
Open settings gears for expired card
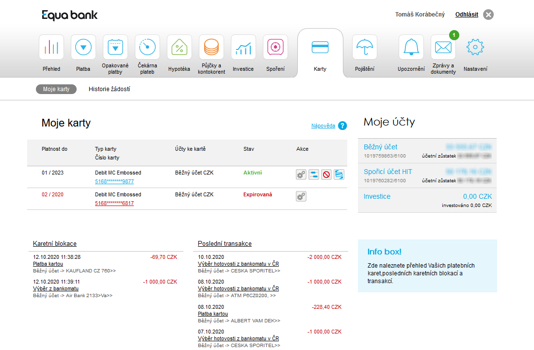pyautogui.click(x=301, y=196)
